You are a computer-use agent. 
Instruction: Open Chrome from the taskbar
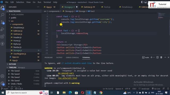tap(101, 93)
